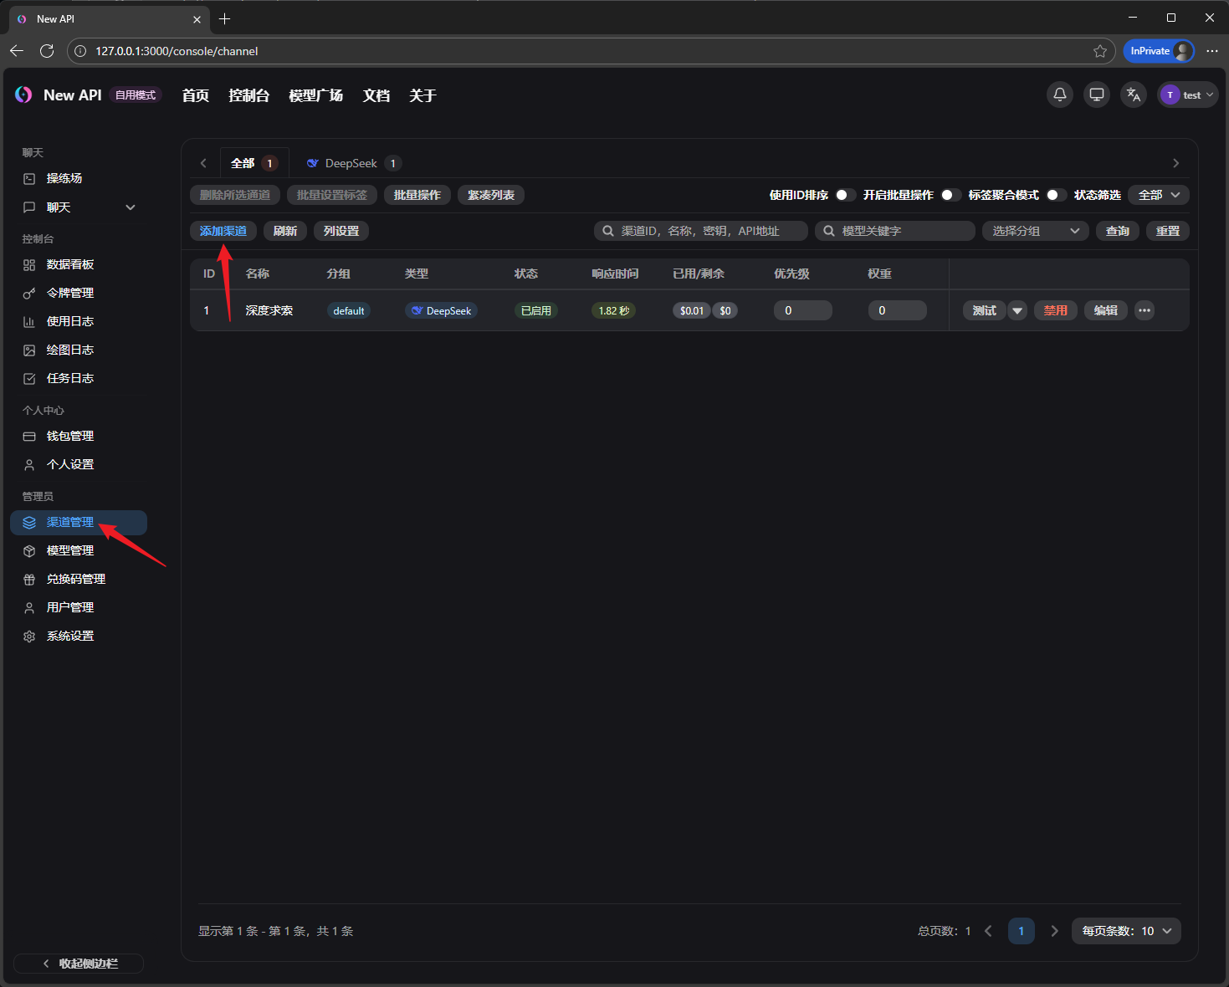The image size is (1229, 987).
Task: Collapse the sidebar with 收起侧边栏
Action: pos(79,964)
